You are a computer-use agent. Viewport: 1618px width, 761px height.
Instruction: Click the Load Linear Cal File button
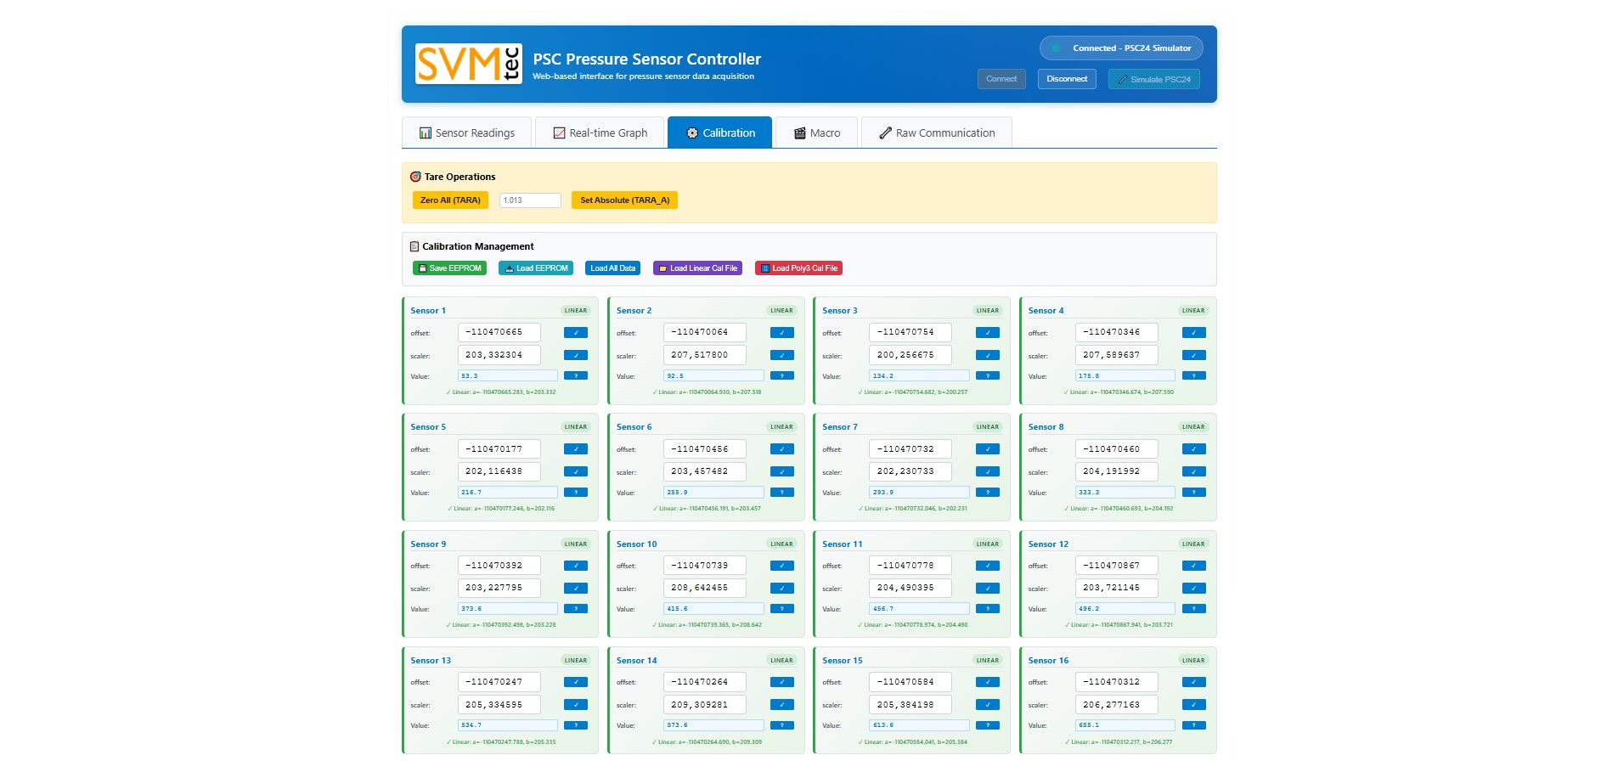pos(697,268)
